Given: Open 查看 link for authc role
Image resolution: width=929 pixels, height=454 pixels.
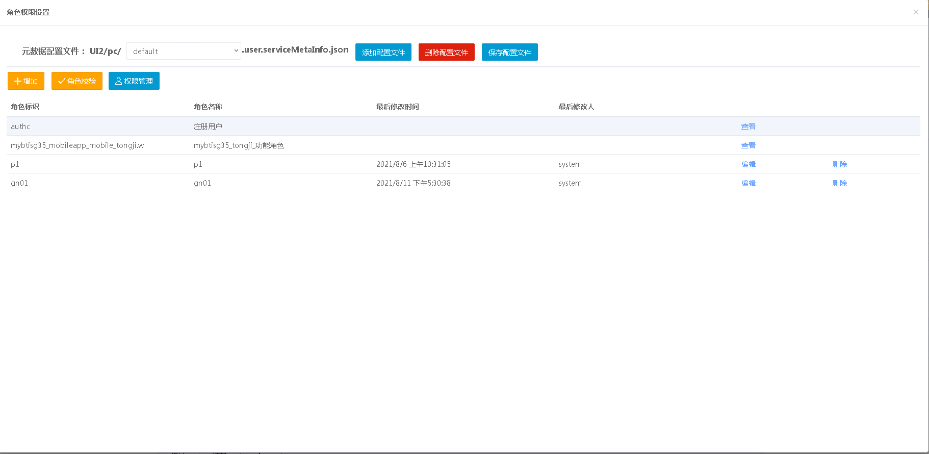Looking at the screenshot, I should pos(748,127).
